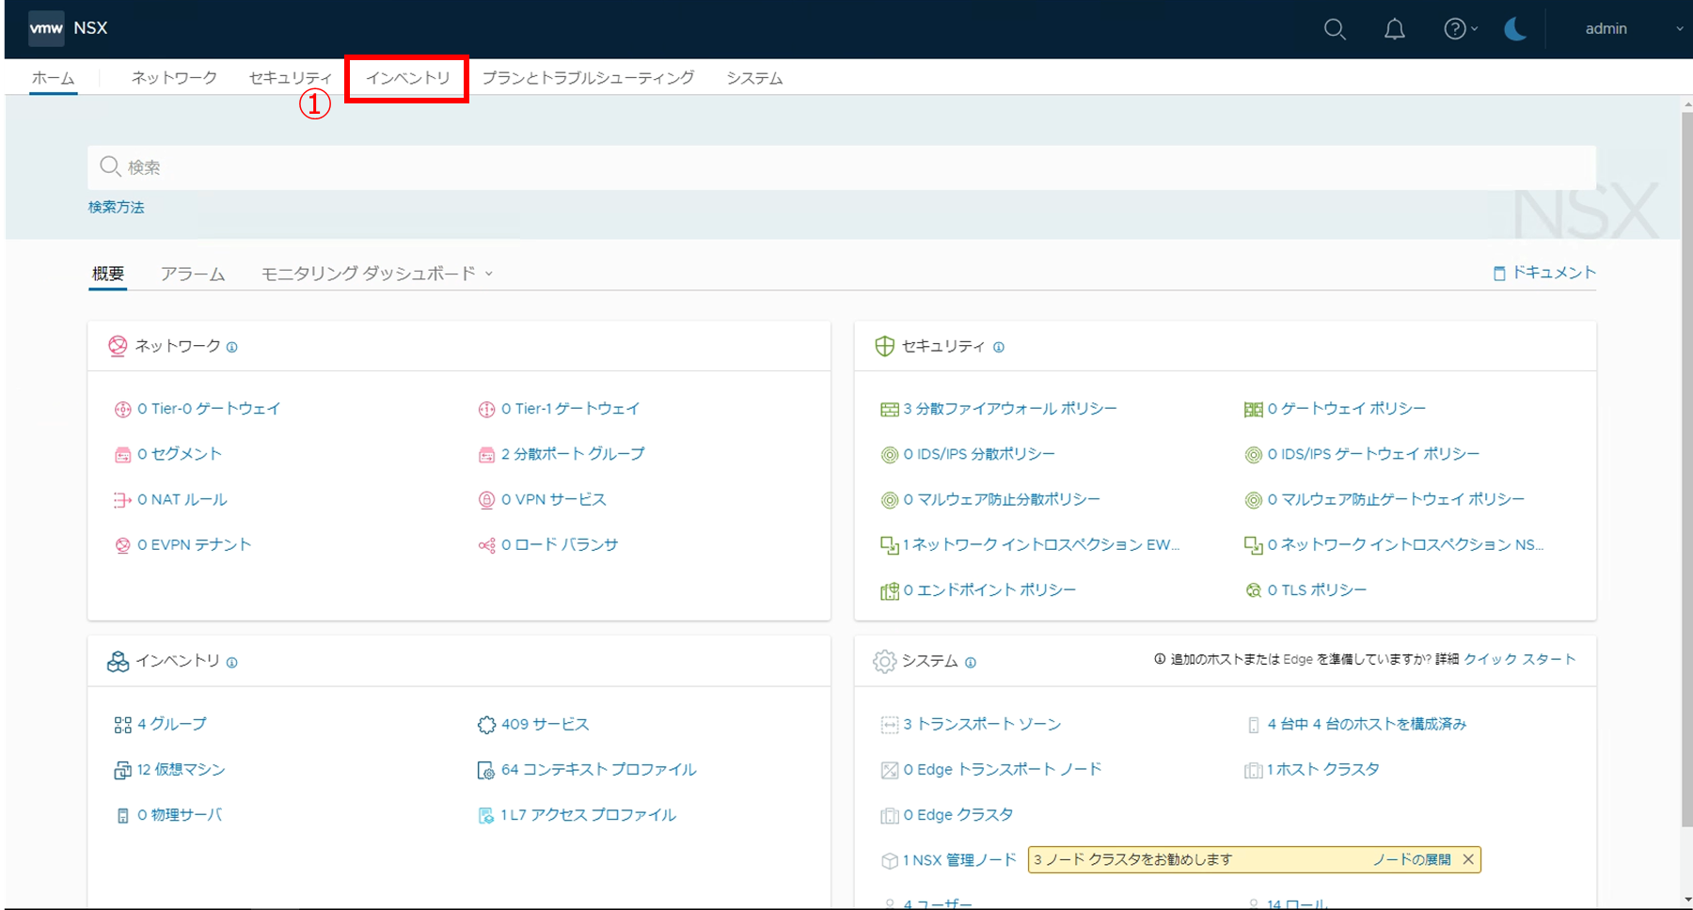The width and height of the screenshot is (1693, 910).
Task: Click the info icon next to ネットワーク
Action: (x=232, y=347)
